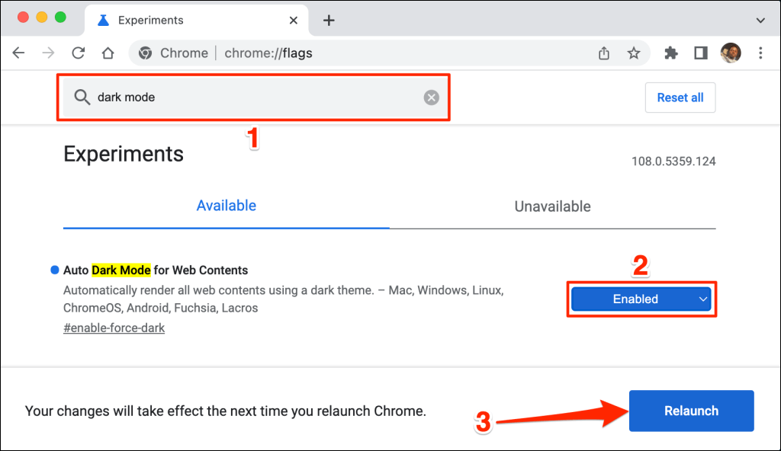Open the profile avatar menu
This screenshot has width=781, height=451.
(731, 53)
